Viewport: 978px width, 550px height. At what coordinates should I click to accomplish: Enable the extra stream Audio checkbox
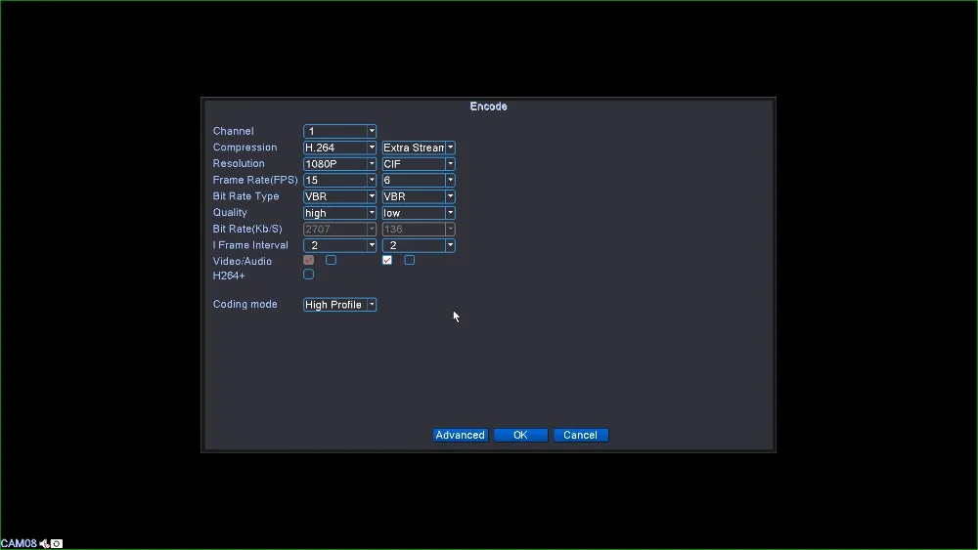[x=410, y=260]
